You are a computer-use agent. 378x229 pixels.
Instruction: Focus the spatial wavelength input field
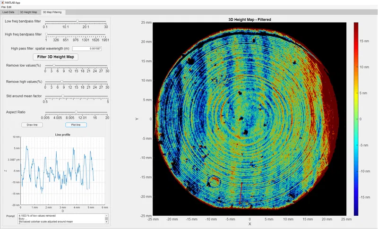87,49
